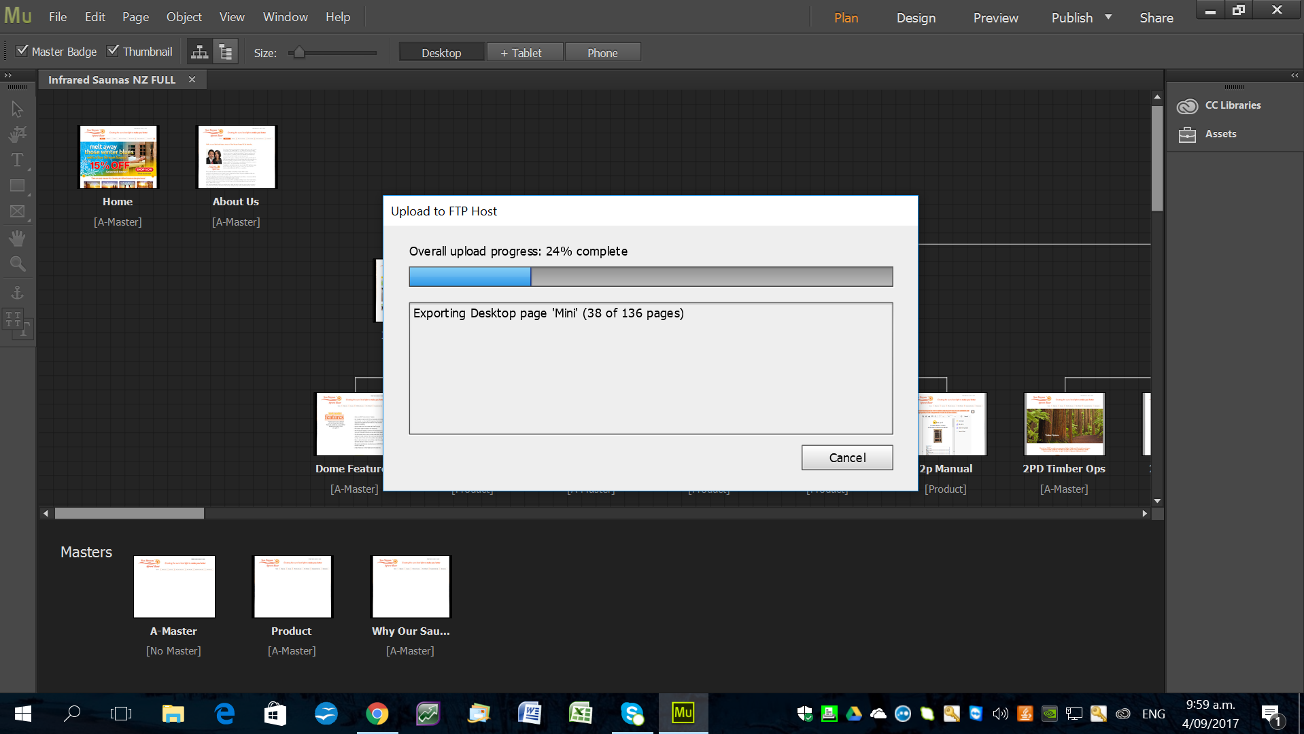Screen dimensions: 1304x734
Task: Select the Text tool
Action: [17, 160]
